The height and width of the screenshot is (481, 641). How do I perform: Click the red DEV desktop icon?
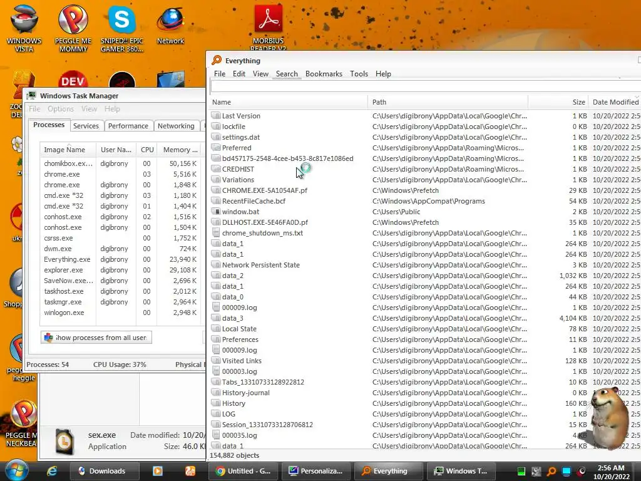(73, 80)
